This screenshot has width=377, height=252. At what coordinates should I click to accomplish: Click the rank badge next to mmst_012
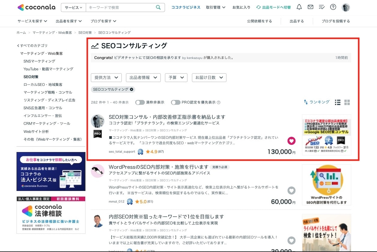coord(130,202)
